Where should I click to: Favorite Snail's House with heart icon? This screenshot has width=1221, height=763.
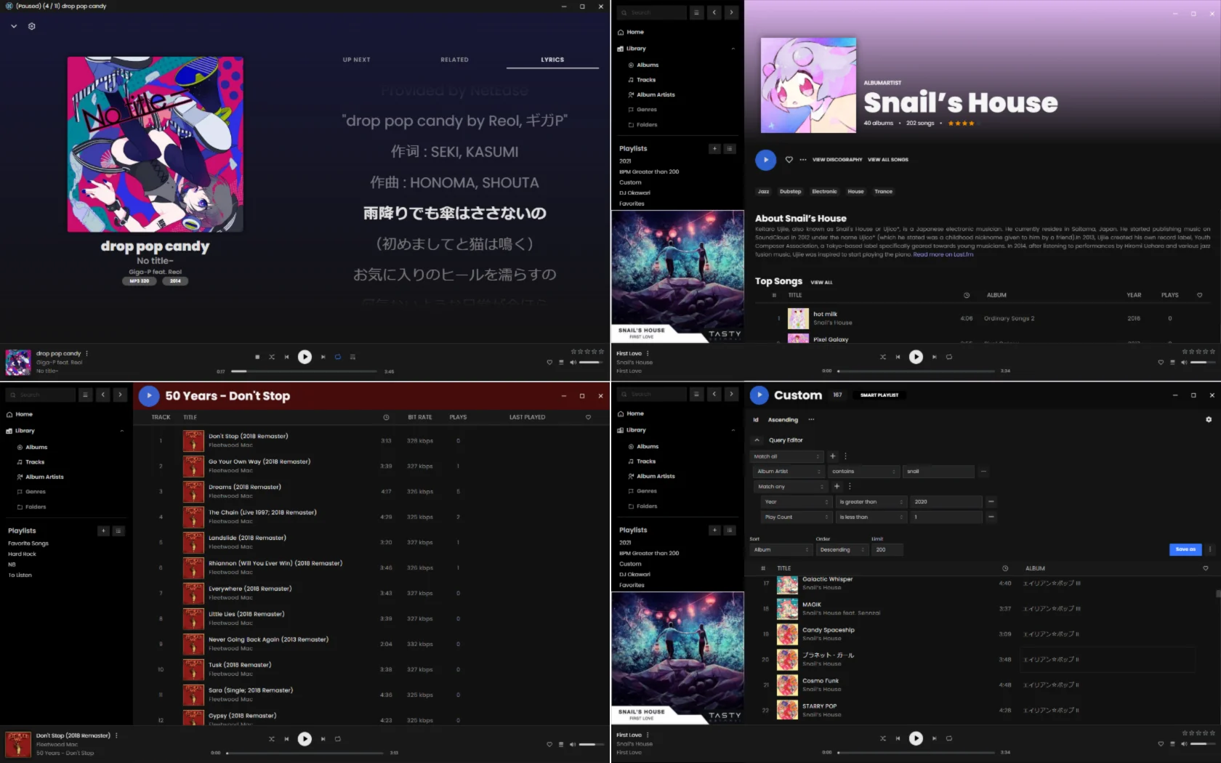click(x=789, y=160)
